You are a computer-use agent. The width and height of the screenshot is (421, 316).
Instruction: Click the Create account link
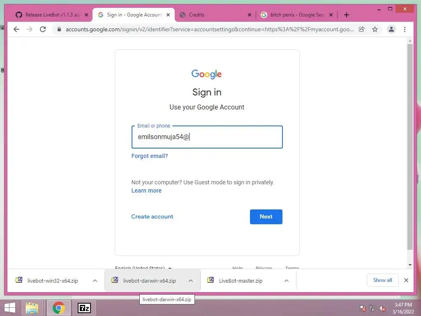click(152, 216)
